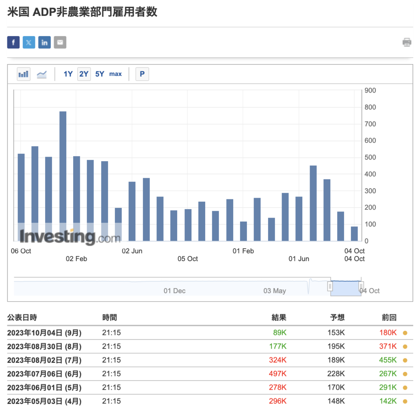Image resolution: width=416 pixels, height=412 pixels.
Task: Click the print icon
Action: [x=407, y=43]
